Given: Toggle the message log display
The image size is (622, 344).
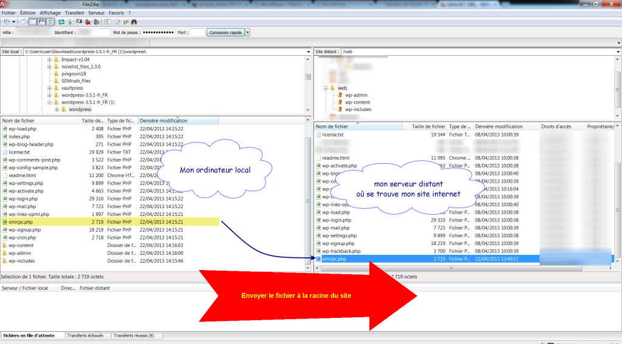Looking at the screenshot, I should point(24,22).
